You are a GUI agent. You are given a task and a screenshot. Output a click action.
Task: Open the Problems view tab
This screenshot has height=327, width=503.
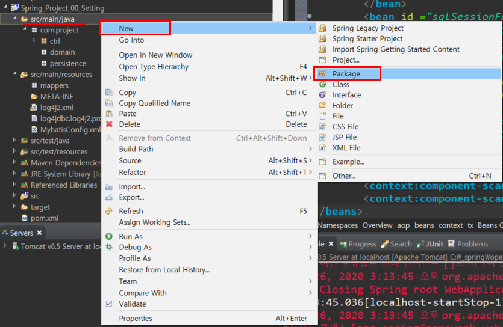coord(468,244)
